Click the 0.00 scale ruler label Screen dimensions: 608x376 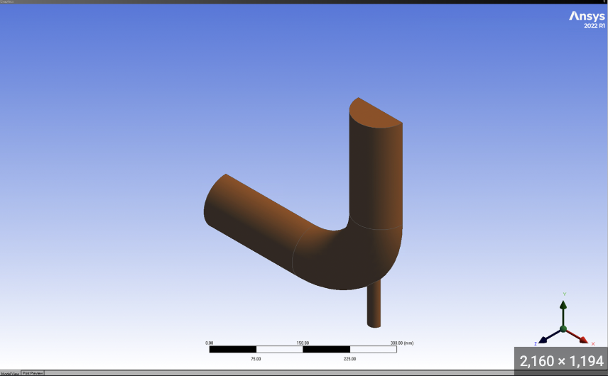pos(210,343)
